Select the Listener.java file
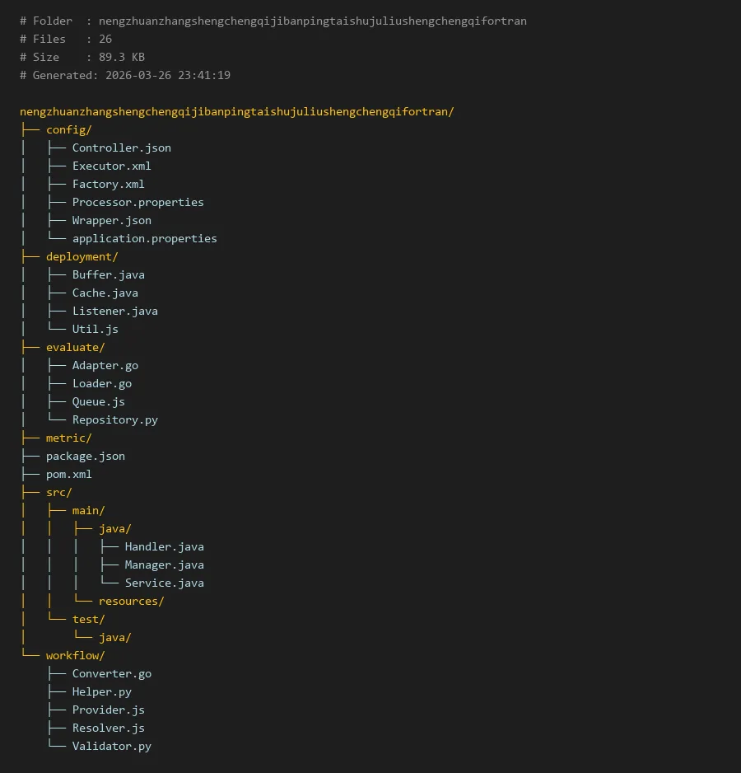The height and width of the screenshot is (773, 741). coord(114,311)
